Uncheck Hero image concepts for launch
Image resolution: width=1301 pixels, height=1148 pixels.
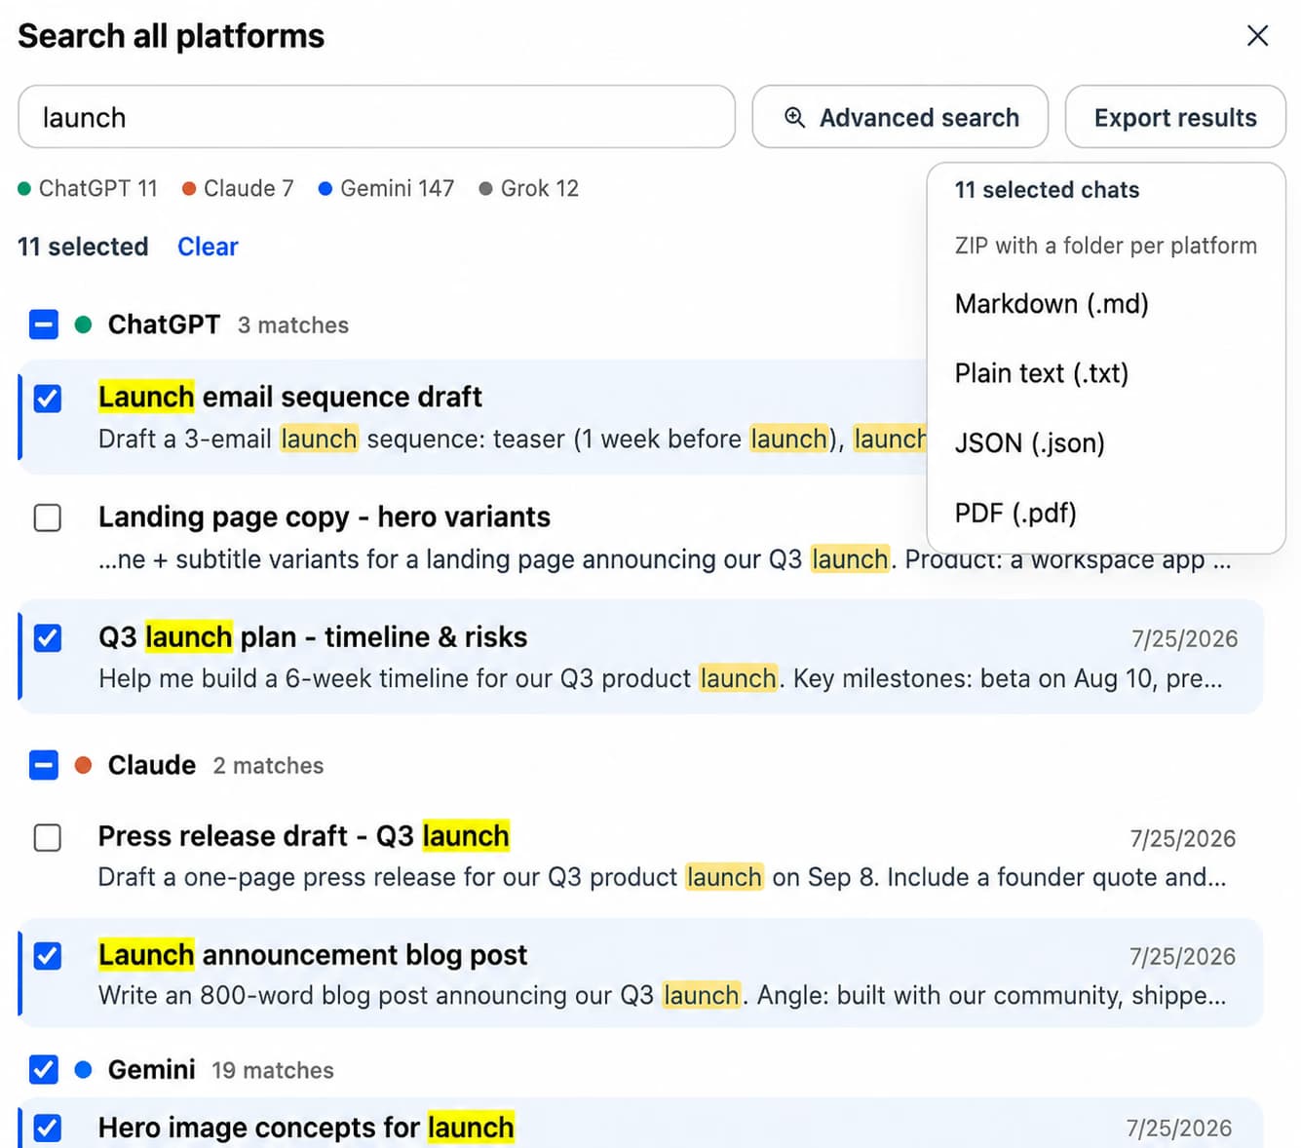[x=48, y=1128]
